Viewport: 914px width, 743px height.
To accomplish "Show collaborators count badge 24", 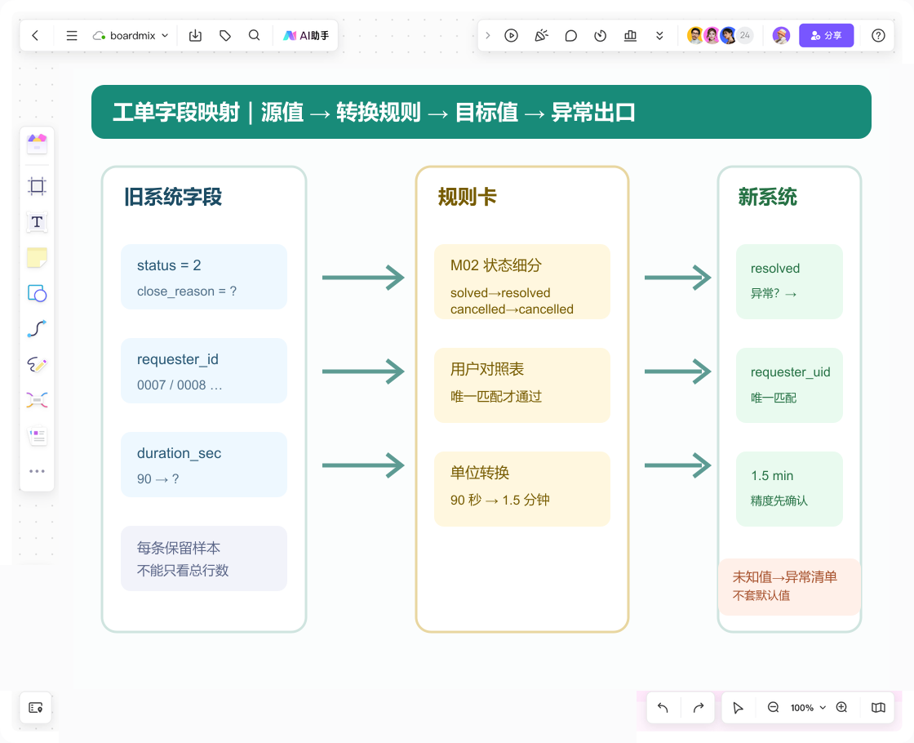I will tap(745, 36).
